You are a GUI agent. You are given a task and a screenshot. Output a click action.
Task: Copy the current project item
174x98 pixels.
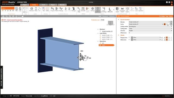pyautogui.click(x=20, y=9)
